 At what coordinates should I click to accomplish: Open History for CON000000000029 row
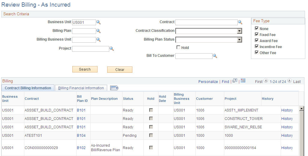pyautogui.click(x=287, y=148)
